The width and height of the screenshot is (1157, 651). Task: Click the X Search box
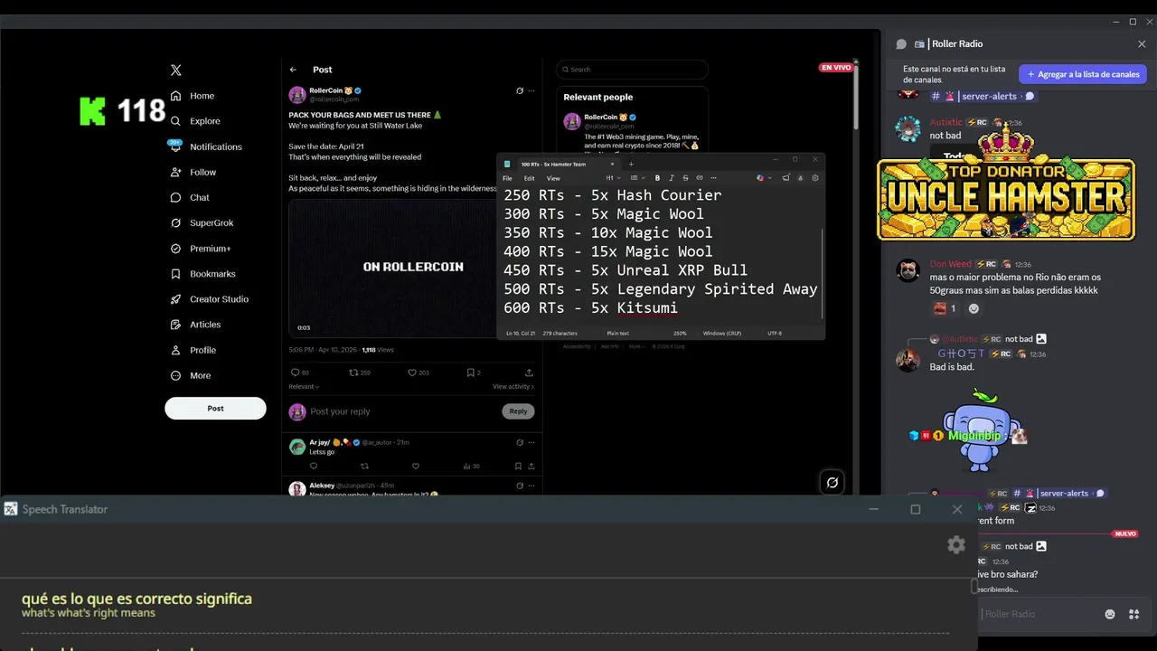[x=632, y=70]
